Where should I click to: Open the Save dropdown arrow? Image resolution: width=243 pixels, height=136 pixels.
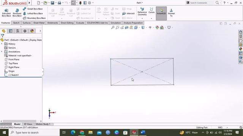point(56,3)
